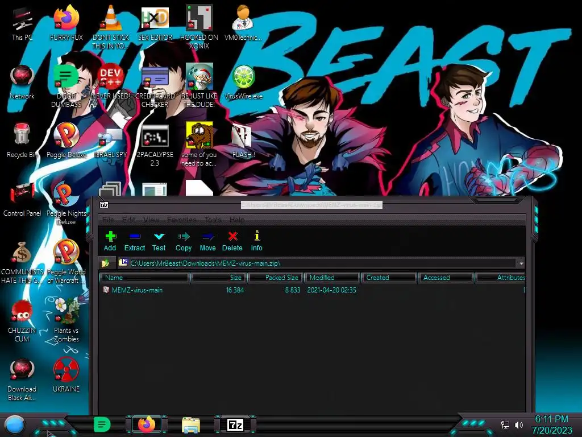Screen dimensions: 582x437
Task: Open the View menu
Action: point(151,220)
